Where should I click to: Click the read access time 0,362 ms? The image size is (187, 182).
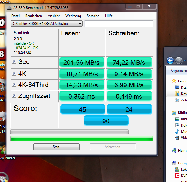[82, 96]
